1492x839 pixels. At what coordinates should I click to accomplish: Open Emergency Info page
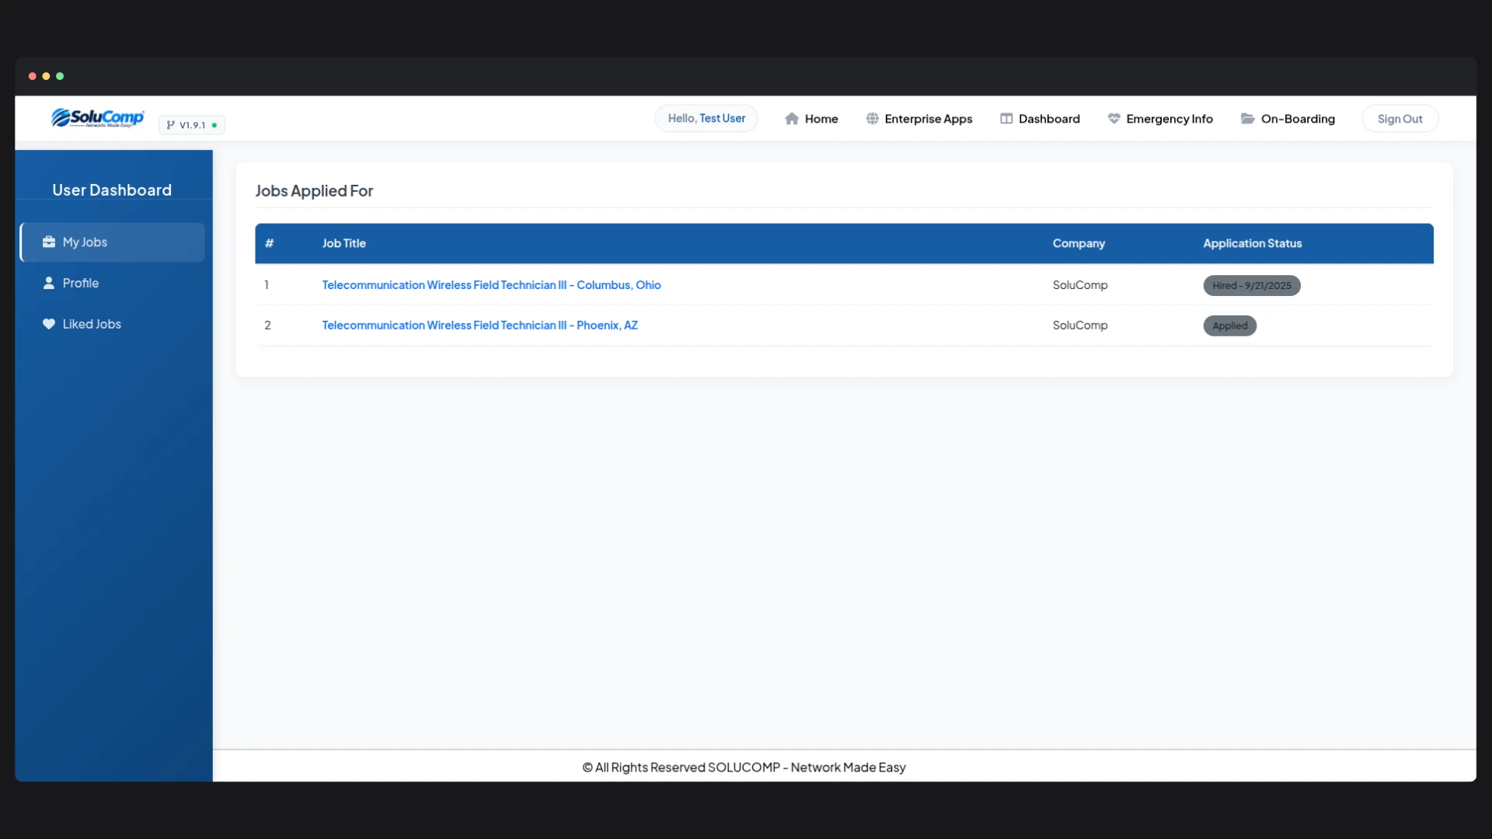pos(1160,119)
